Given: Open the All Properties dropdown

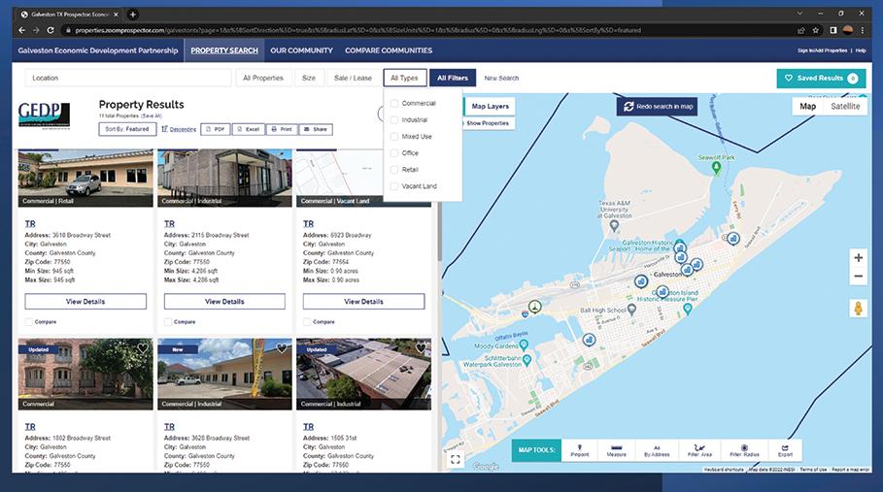Looking at the screenshot, I should [x=263, y=79].
